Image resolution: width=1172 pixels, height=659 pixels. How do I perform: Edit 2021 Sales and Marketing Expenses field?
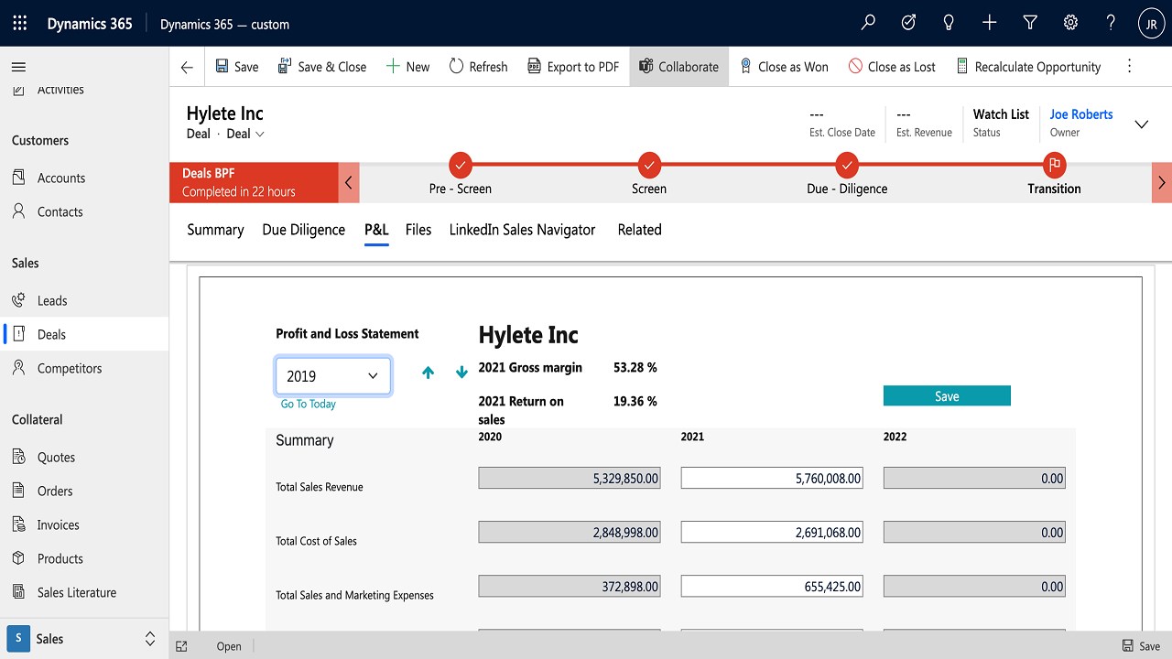pos(772,586)
